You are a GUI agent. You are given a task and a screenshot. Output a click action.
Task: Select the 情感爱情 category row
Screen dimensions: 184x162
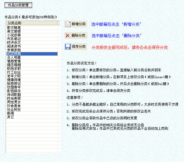(x=32, y=61)
